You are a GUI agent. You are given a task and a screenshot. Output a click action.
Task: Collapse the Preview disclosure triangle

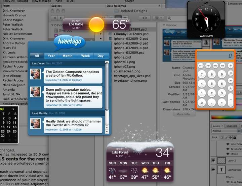pos(164,25)
